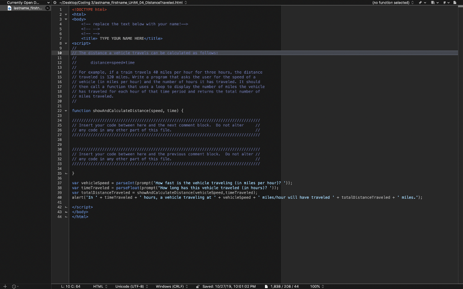Click the fold end marker at line 35
463x289 pixels.
66,173
